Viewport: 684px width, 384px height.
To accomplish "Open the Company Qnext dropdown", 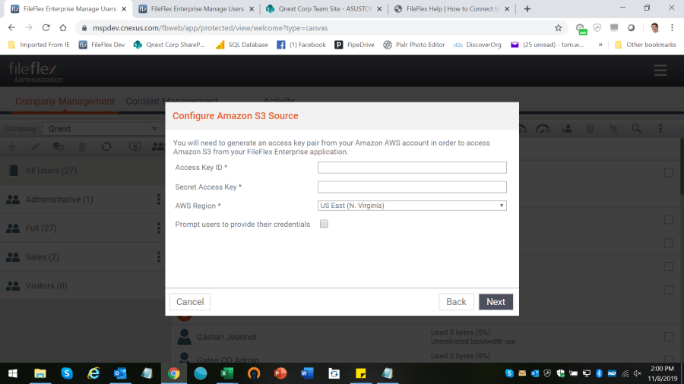I will coord(102,129).
